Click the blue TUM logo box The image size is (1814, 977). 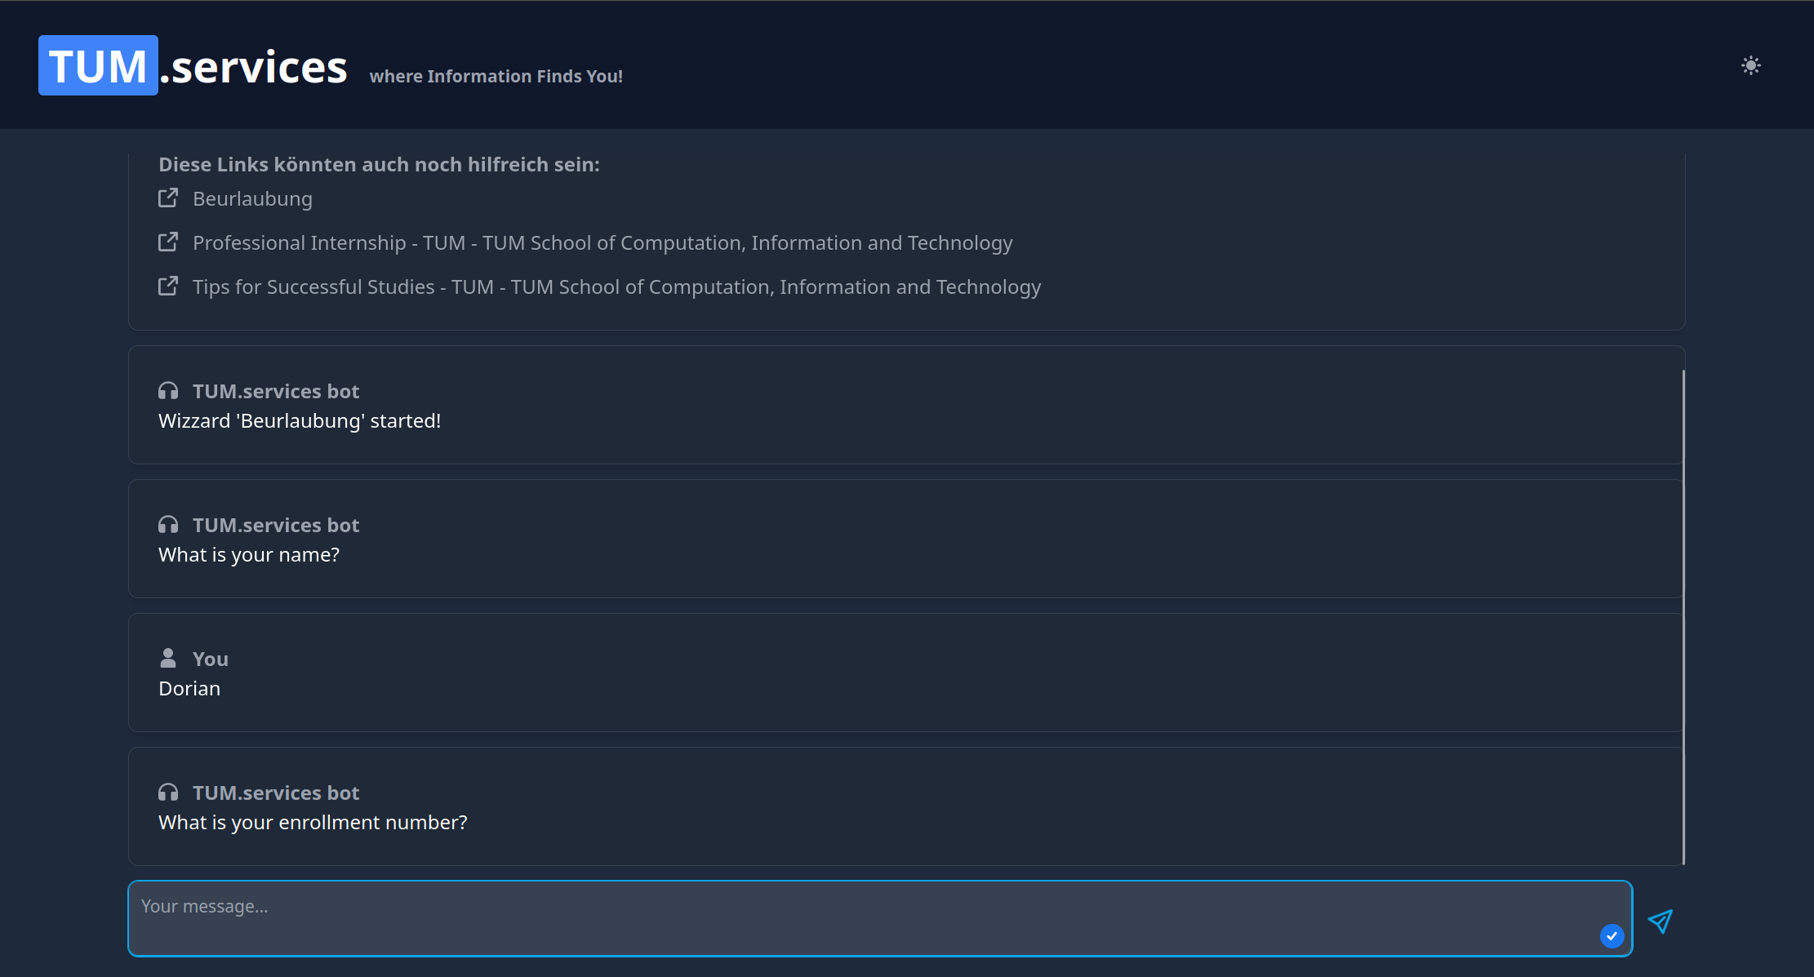point(98,65)
